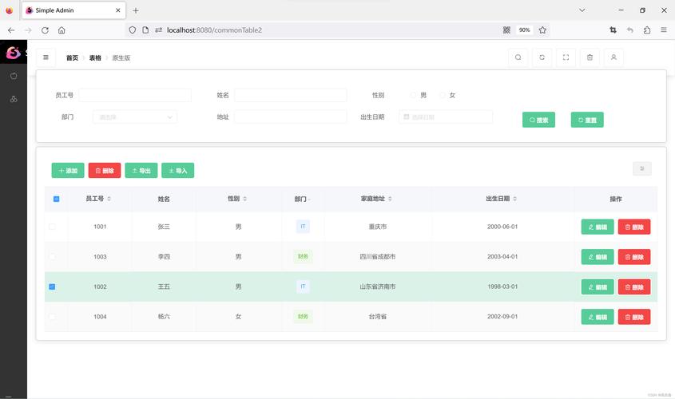Open a new browser tab
675x399 pixels.
[136, 10]
